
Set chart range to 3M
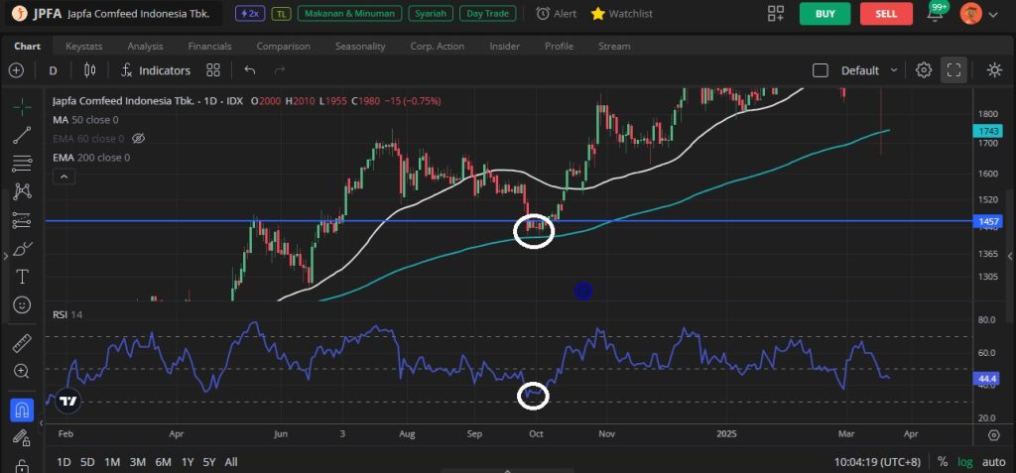pyautogui.click(x=137, y=462)
